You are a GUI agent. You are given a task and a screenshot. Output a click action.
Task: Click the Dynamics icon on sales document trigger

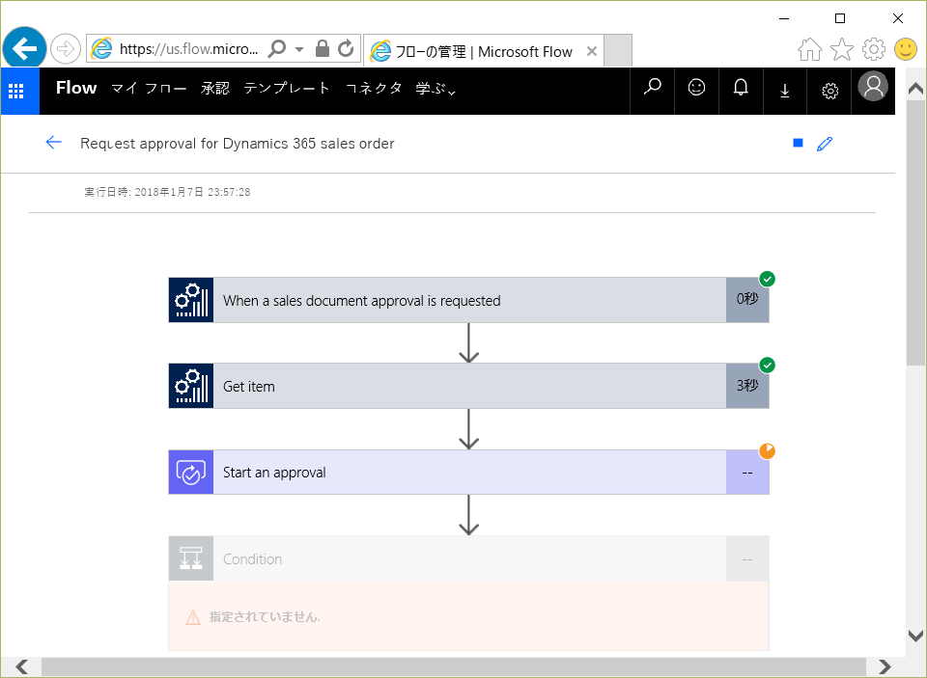[191, 300]
